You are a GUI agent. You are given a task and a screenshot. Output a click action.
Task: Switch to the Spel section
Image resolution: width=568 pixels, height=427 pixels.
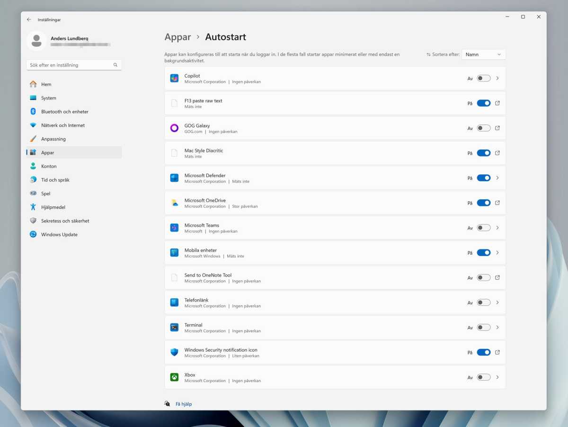[45, 193]
